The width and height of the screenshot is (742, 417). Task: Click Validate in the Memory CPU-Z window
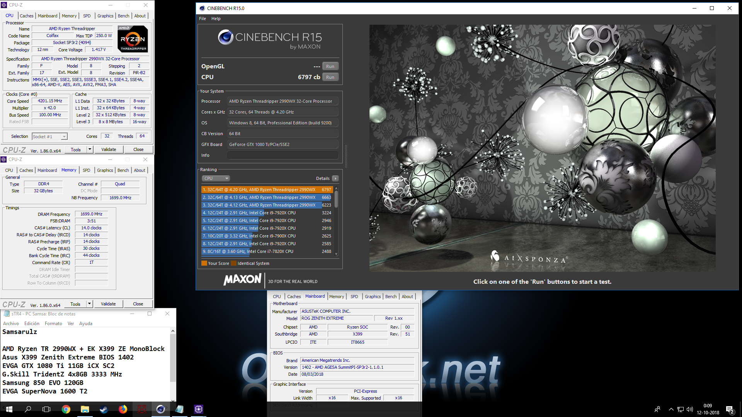point(108,304)
